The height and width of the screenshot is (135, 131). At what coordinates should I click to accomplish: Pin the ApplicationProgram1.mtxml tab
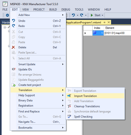(104, 22)
